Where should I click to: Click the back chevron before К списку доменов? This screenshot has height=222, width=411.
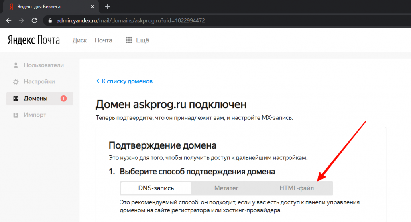coord(98,81)
